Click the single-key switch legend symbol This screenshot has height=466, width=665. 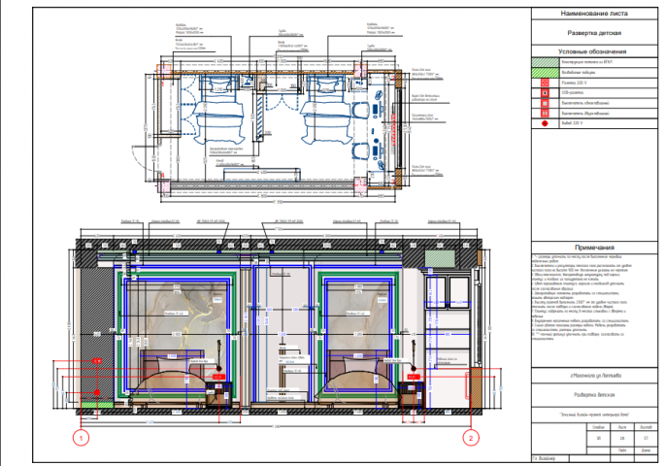[545, 103]
